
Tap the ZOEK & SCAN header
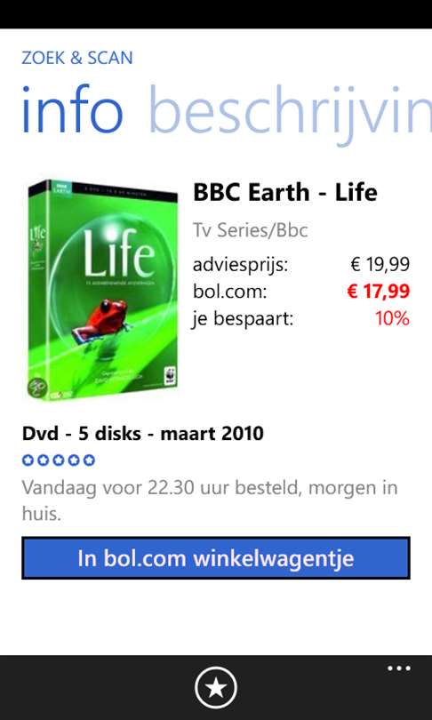pyautogui.click(x=77, y=58)
